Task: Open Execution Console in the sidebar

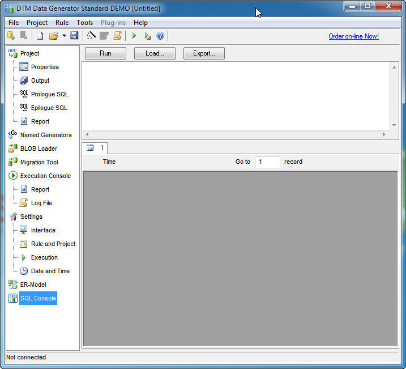Action: 45,176
